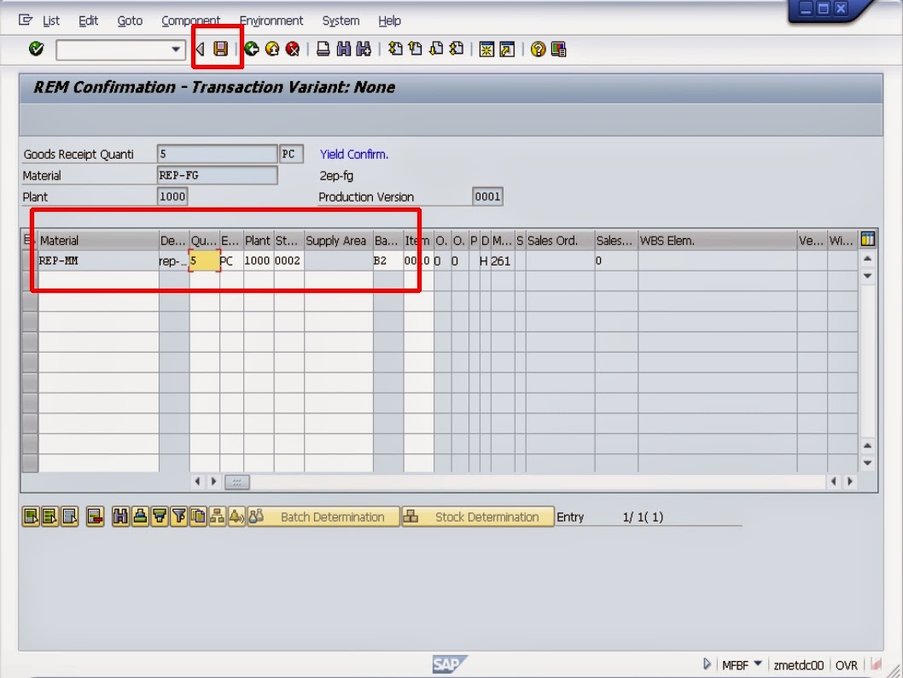Viewport: 903px width, 678px height.
Task: Select the Filter funnel icon in table toolbar
Action: click(x=178, y=517)
